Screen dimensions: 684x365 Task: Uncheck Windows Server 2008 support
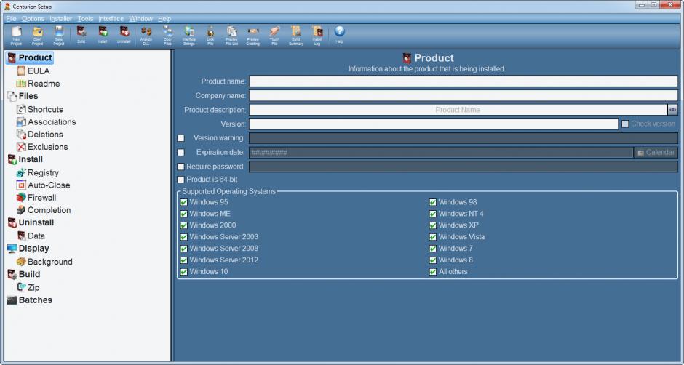[183, 249]
